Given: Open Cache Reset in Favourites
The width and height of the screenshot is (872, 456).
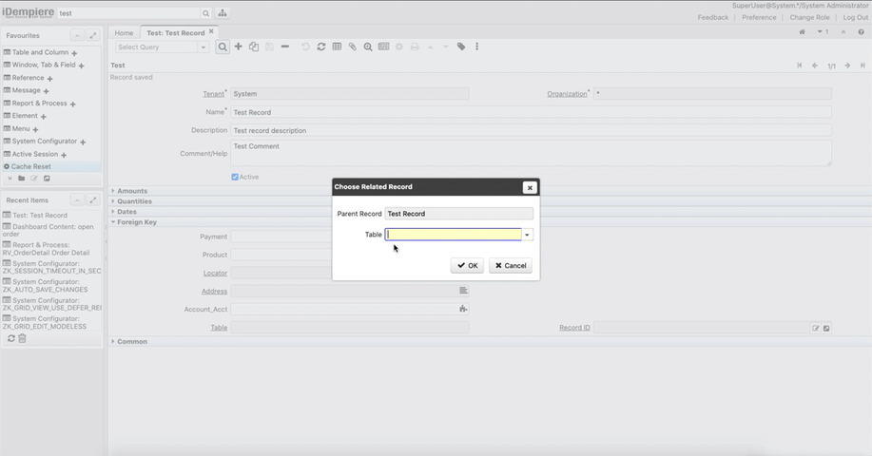Looking at the screenshot, I should click(x=32, y=166).
